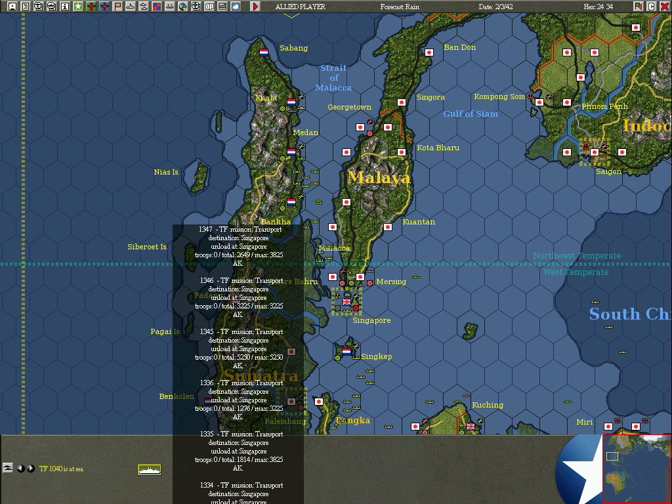The image size is (672, 504).
Task: Select the Japanese base at Singora
Action: (x=402, y=102)
